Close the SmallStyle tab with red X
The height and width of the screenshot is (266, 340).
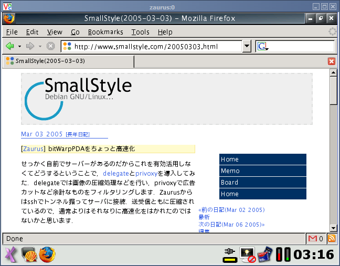[x=331, y=61]
